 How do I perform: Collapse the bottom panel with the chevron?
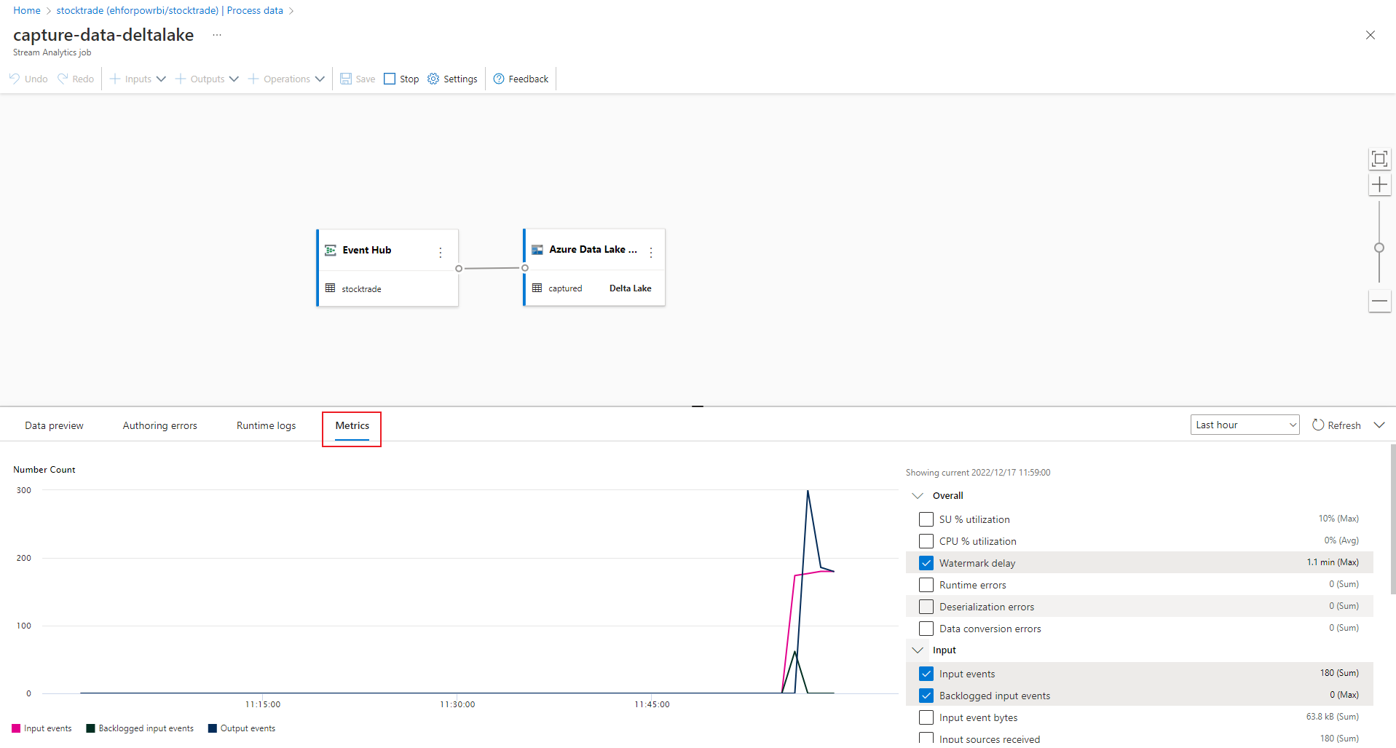pyautogui.click(x=1379, y=425)
